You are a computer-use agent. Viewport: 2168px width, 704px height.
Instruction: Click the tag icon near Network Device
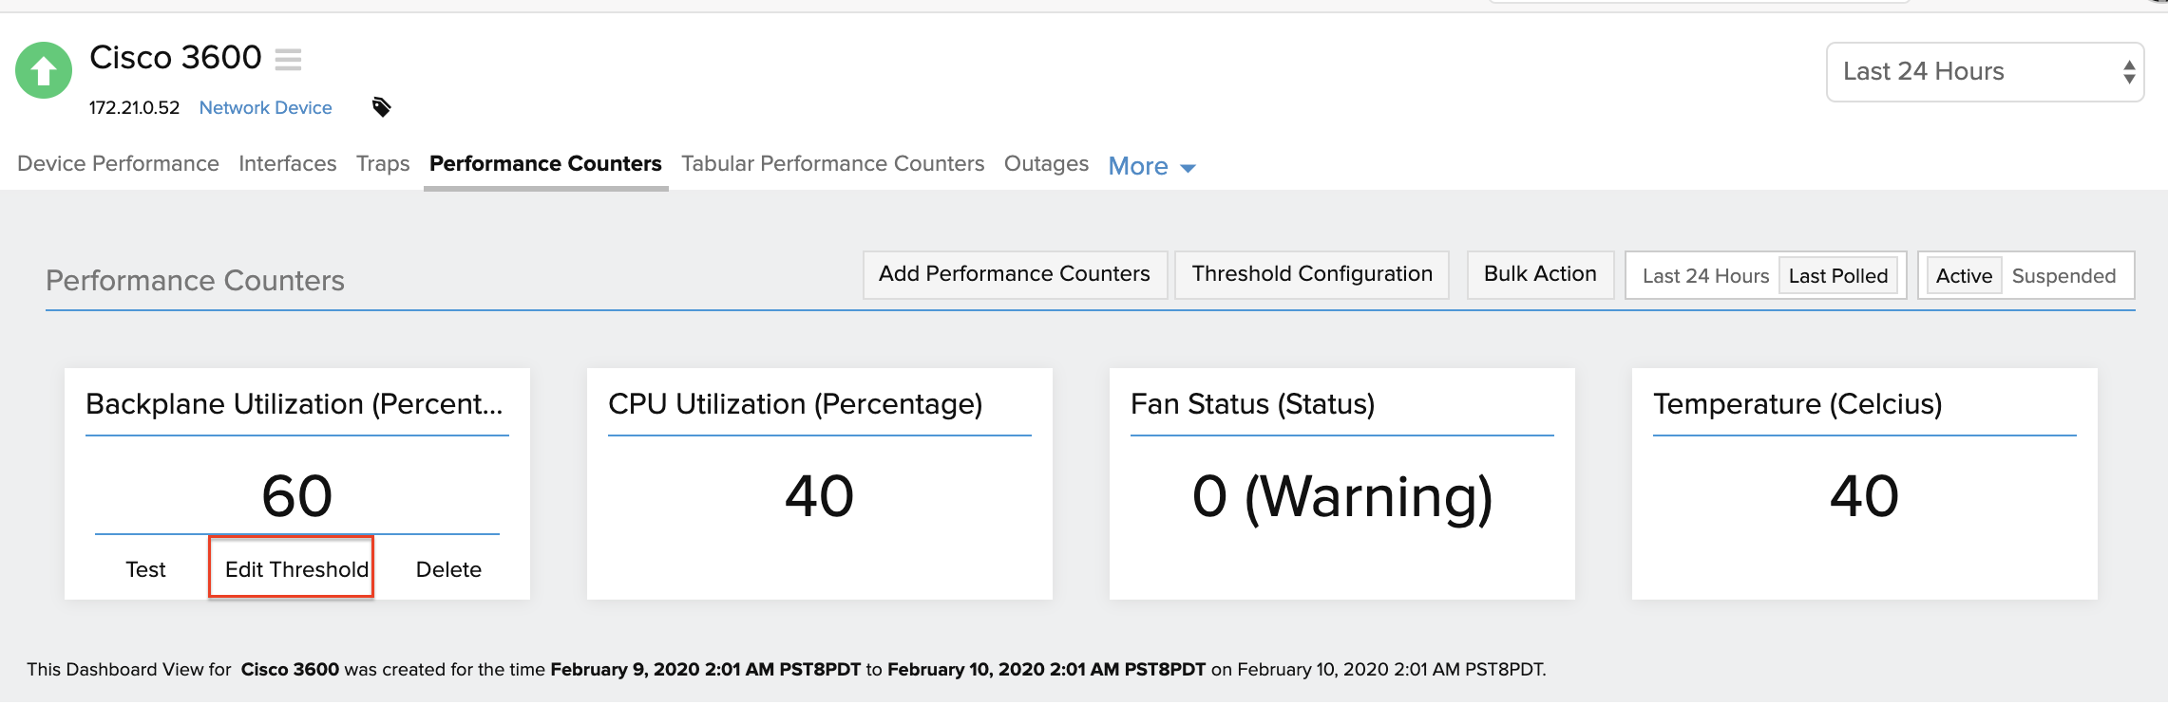381,107
